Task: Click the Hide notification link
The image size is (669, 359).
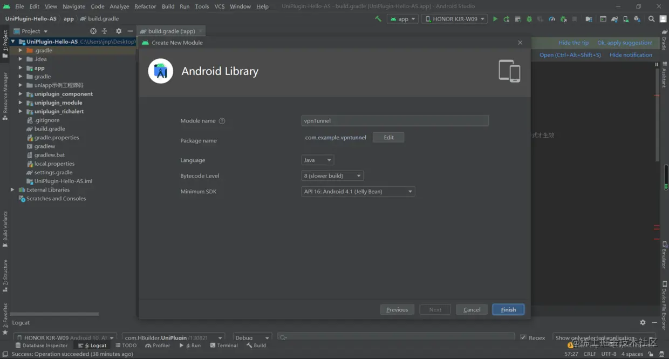Action: point(631,55)
